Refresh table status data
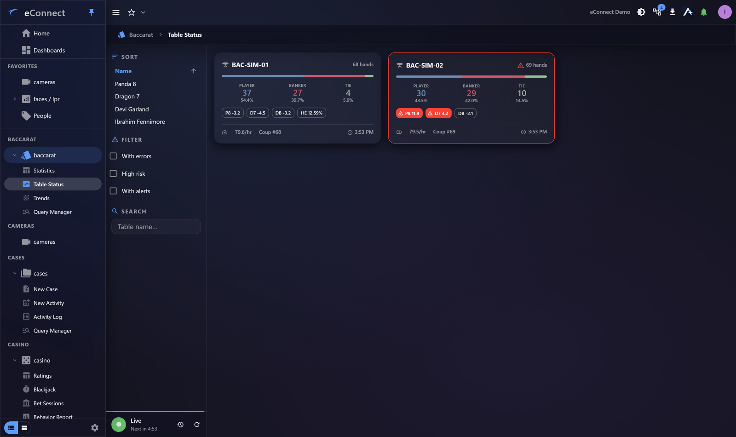 tap(197, 425)
